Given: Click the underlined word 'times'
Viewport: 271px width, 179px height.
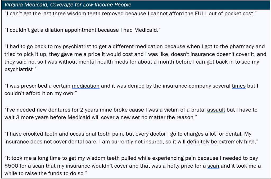Looking at the screenshot, I should [x=238, y=86].
